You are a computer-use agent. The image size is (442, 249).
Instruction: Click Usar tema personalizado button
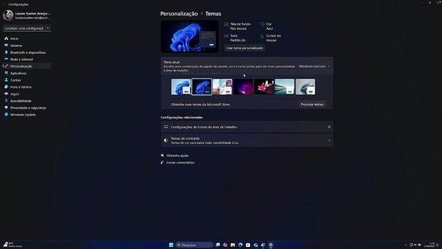pos(244,48)
